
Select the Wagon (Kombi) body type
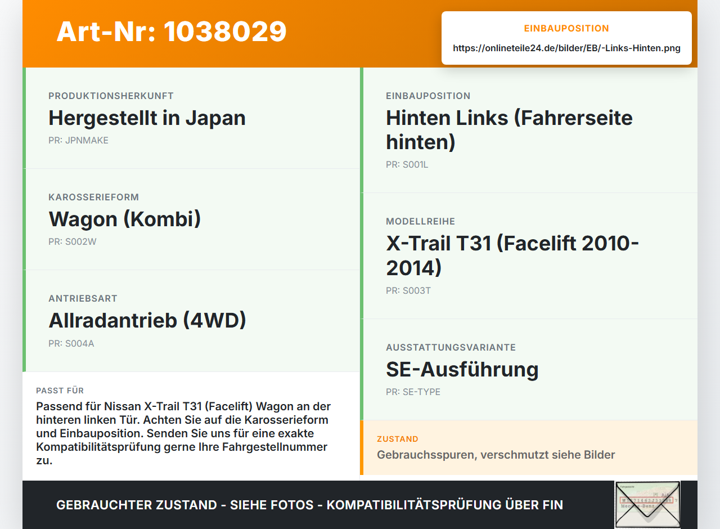(x=124, y=219)
